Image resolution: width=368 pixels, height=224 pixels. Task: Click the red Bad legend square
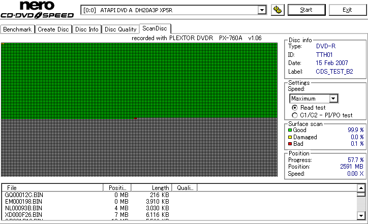(290, 144)
